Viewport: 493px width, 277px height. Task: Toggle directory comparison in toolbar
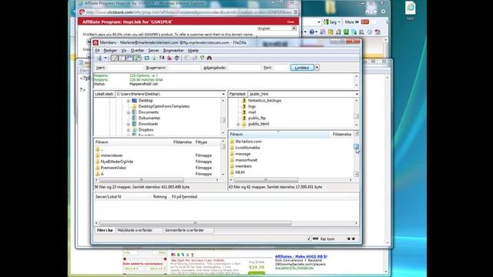[x=194, y=58]
